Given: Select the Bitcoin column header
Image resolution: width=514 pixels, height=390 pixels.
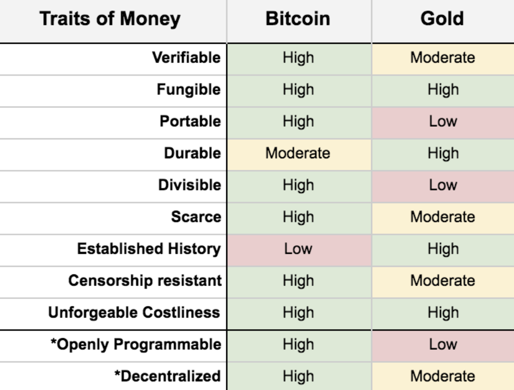Looking at the screenshot, I should (x=298, y=20).
